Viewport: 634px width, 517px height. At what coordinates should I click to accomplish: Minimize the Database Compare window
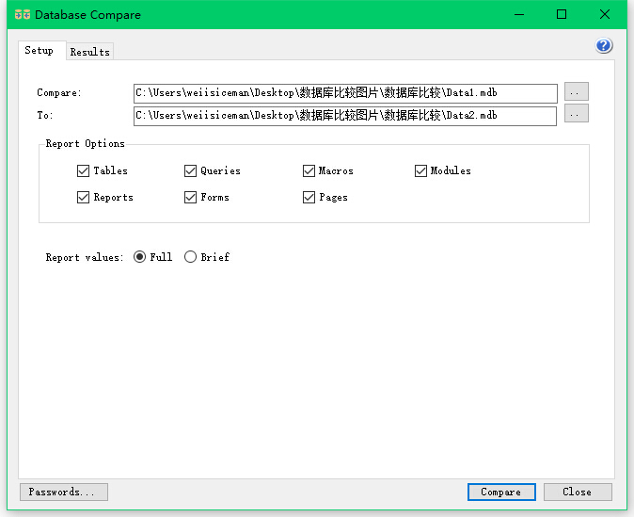(519, 14)
